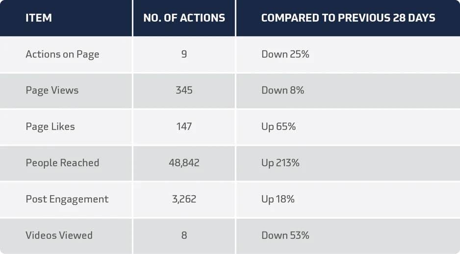Click the value 8 for Videos Viewed

184,235
